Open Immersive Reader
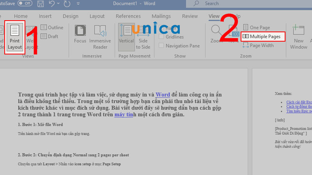Viewport: 312px width, 175px height. (x=100, y=37)
